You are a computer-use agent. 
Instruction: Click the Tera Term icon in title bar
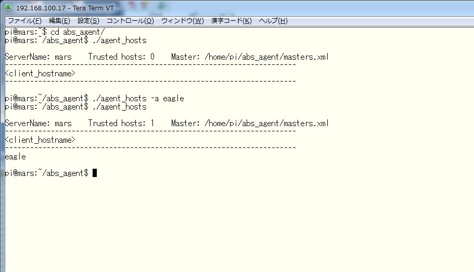(x=9, y=8)
